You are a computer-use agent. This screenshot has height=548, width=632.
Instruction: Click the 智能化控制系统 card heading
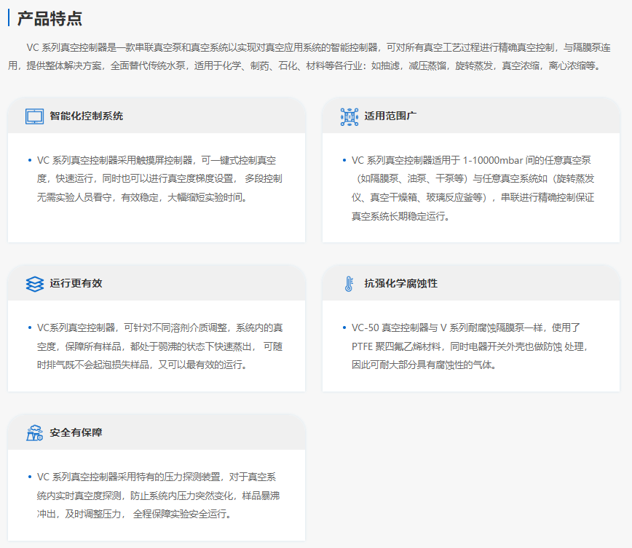click(86, 116)
